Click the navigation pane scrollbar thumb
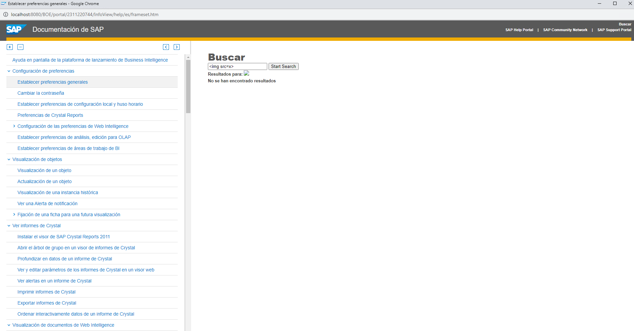The height and width of the screenshot is (331, 634). (188, 86)
